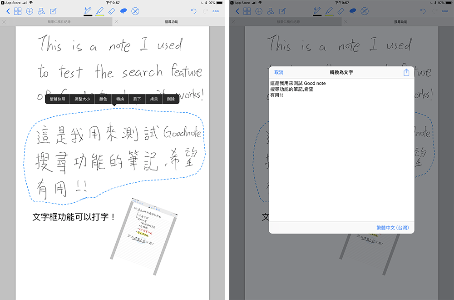Choose the eraser tool in right screenshot
The width and height of the screenshot is (454, 300).
[x=341, y=11]
